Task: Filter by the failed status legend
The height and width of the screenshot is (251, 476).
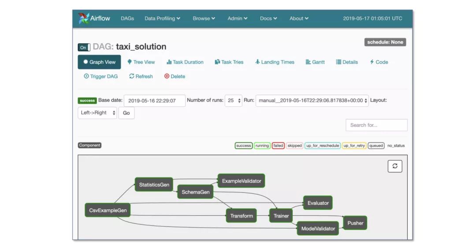Action: [x=278, y=146]
